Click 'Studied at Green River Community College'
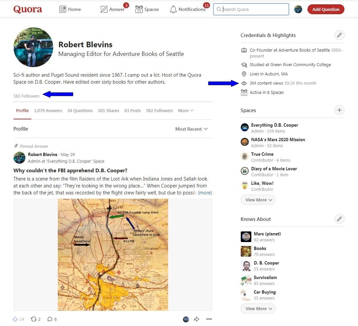358x326 pixels. click(x=290, y=65)
